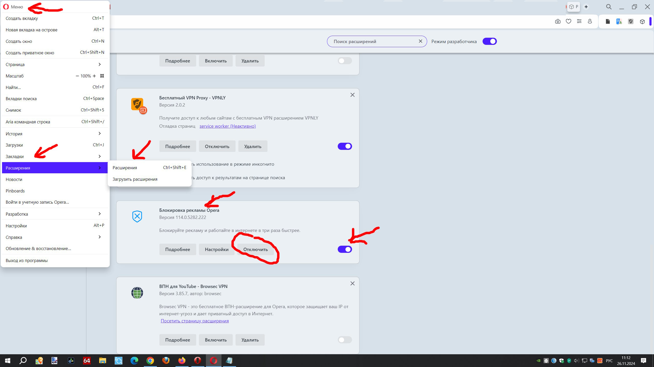Open the translator extension icon
Screen dimensions: 654x367
coord(619,21)
